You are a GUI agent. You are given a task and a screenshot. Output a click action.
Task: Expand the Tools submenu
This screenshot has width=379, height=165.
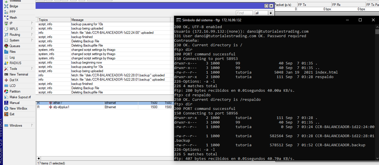tap(13, 69)
